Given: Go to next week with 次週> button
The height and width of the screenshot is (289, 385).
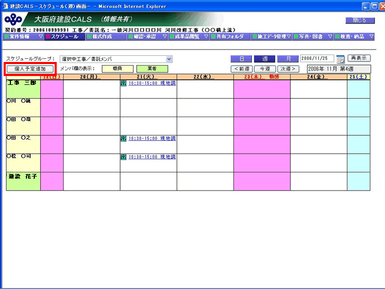Looking at the screenshot, I should (288, 69).
